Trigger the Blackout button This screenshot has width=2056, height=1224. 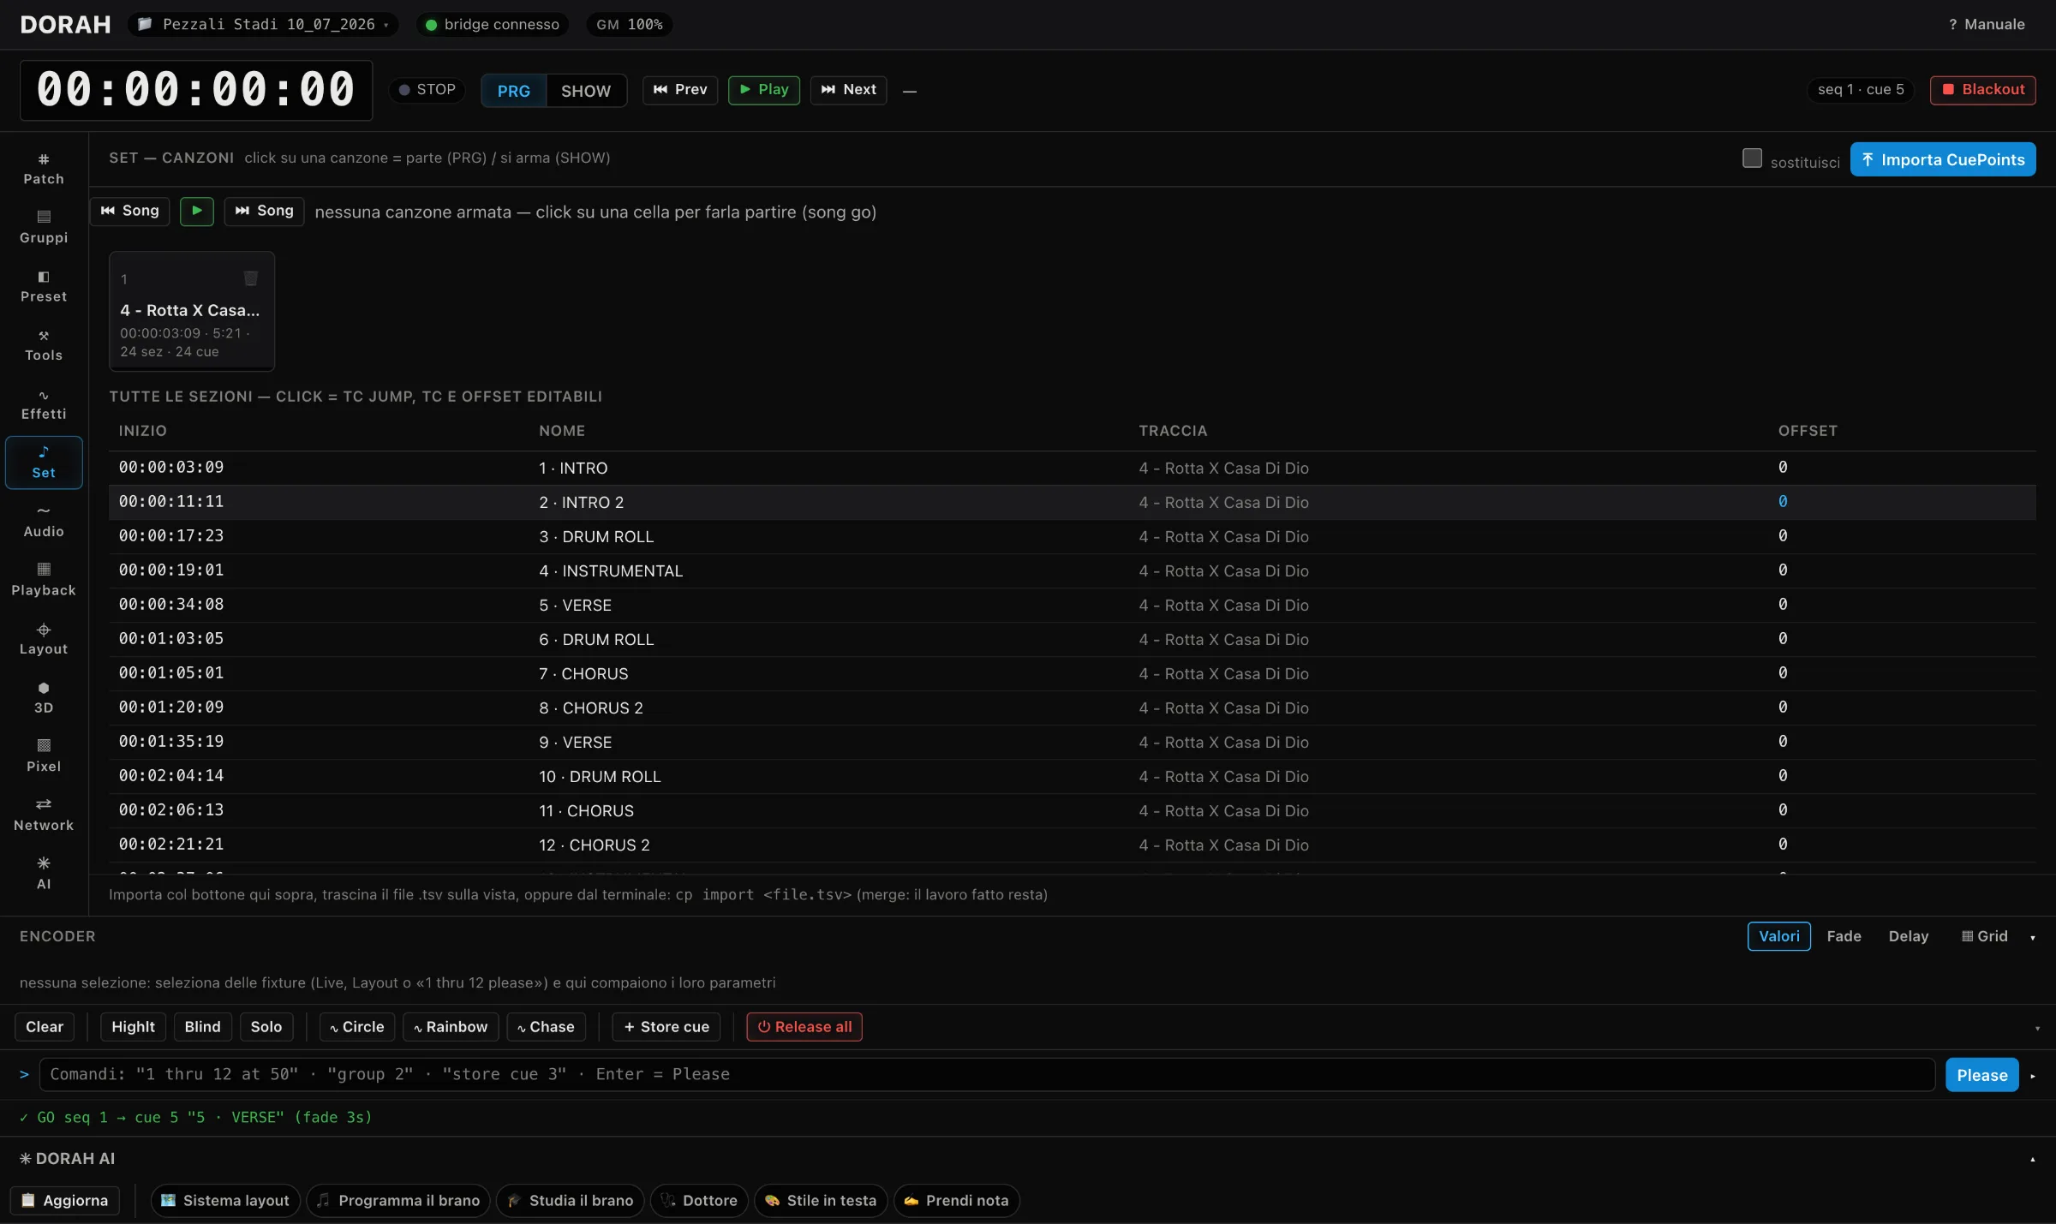pos(1983,90)
